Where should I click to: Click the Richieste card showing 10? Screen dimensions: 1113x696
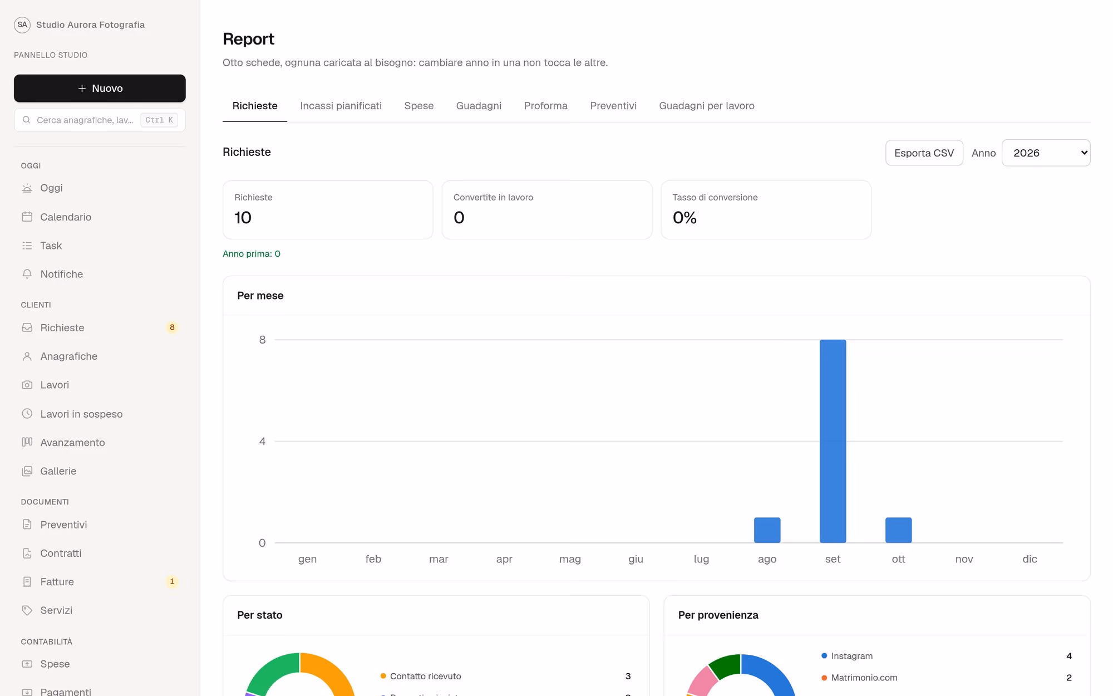[x=328, y=210]
